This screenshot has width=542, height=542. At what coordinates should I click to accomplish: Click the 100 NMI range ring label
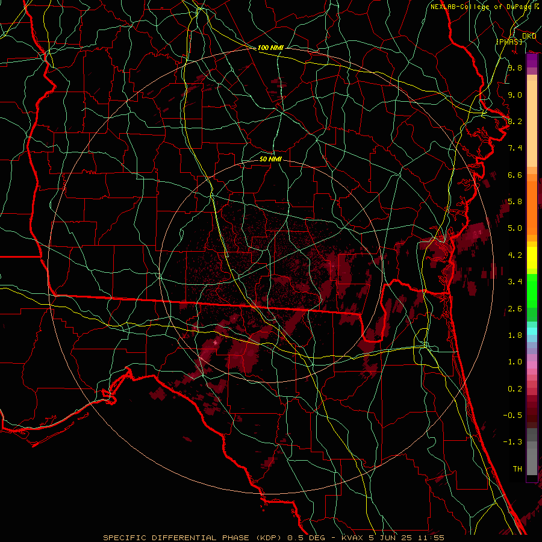tap(270, 48)
